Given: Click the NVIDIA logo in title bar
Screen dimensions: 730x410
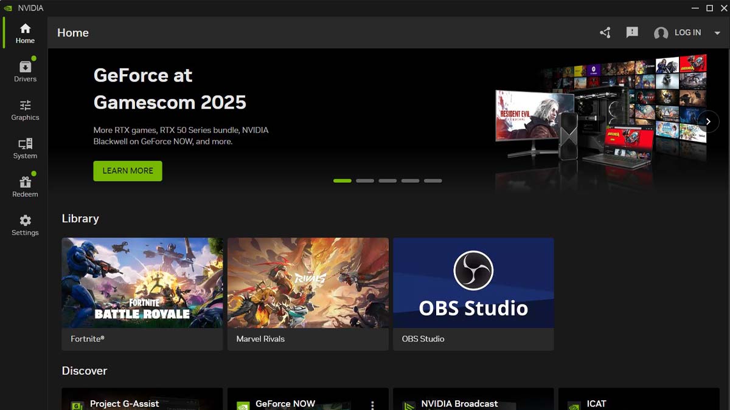Looking at the screenshot, I should 8,8.
